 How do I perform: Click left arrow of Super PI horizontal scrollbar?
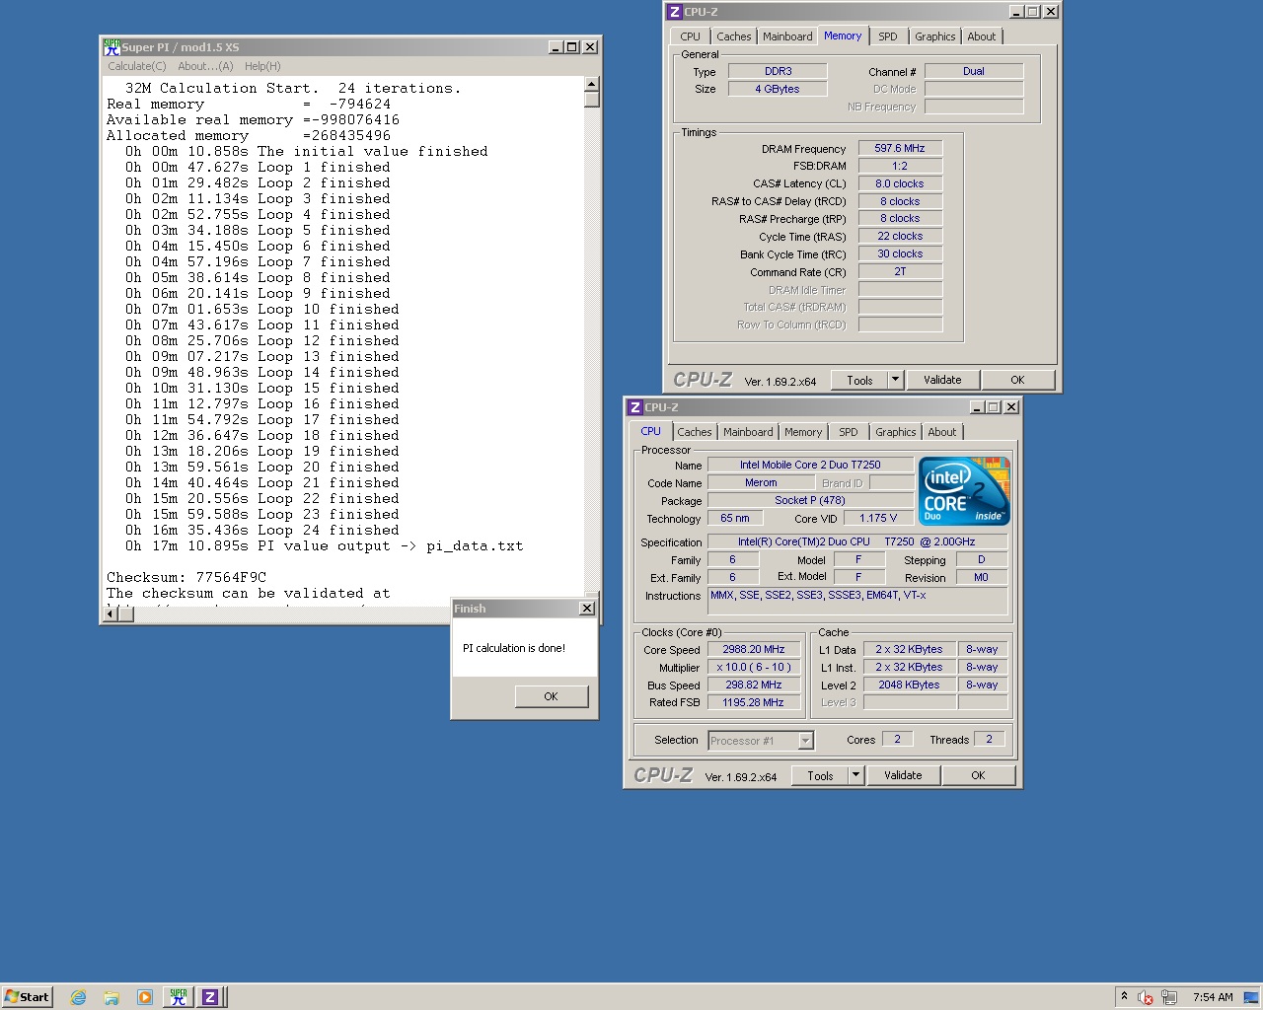pyautogui.click(x=111, y=613)
